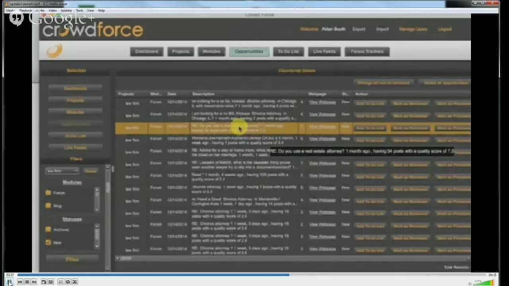The image size is (509, 286).
Task: Uncheck the New status checkbox
Action: click(48, 242)
